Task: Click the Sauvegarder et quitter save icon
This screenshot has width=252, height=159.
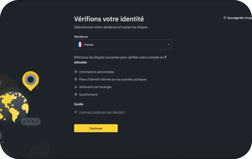Action: click(225, 18)
